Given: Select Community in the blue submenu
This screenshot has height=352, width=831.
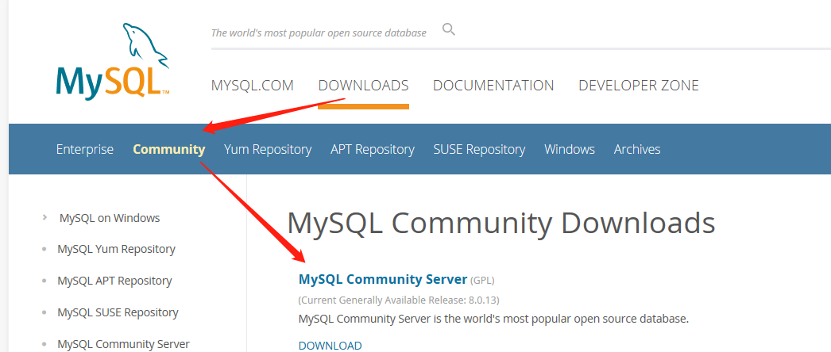Looking at the screenshot, I should pos(169,150).
